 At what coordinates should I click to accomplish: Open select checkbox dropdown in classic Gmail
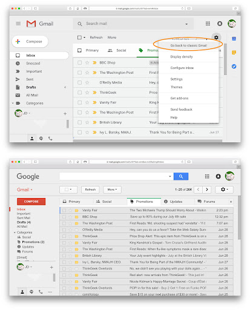(68, 190)
